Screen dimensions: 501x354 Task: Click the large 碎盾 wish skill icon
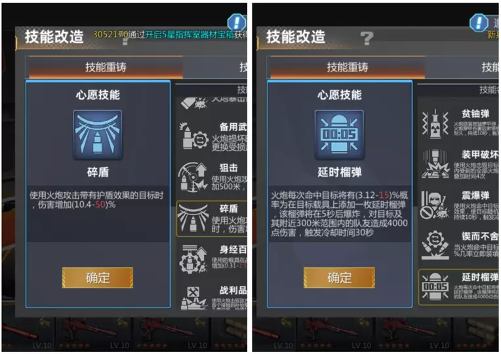(98, 134)
